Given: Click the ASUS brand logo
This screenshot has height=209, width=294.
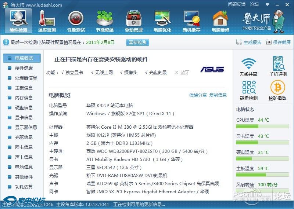Looking at the screenshot, I should [212, 69].
